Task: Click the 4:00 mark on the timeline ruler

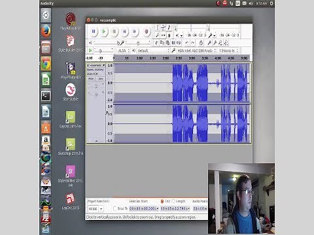Action: (218, 58)
